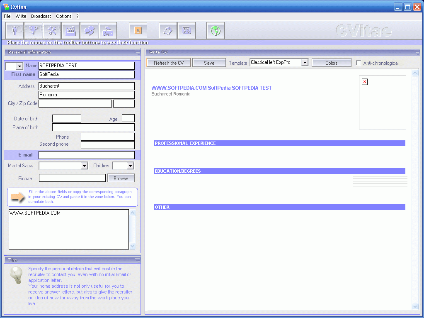Viewport: 424px width, 318px height.
Task: Click the notepad toolbar icon
Action: tap(168, 31)
